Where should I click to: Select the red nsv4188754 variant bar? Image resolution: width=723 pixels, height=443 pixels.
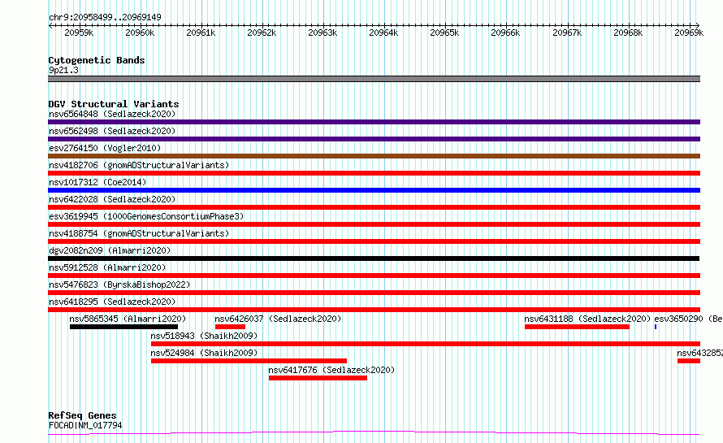[374, 241]
